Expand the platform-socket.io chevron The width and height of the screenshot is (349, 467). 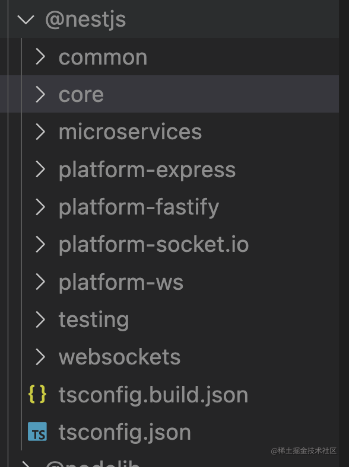[x=40, y=244]
